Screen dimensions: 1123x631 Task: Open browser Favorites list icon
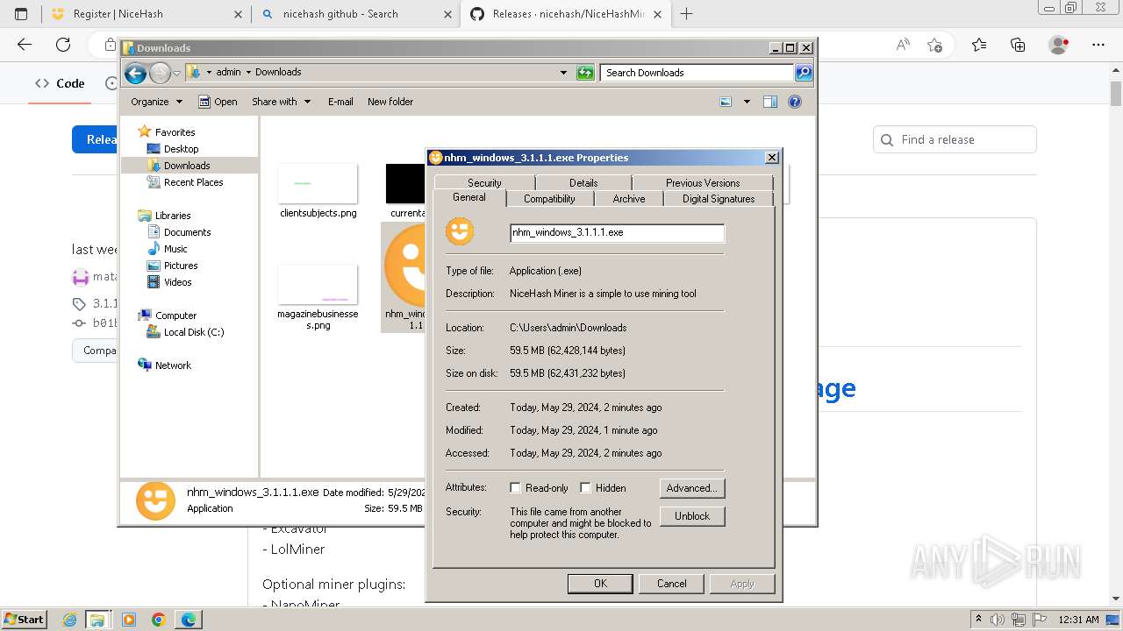click(x=979, y=45)
